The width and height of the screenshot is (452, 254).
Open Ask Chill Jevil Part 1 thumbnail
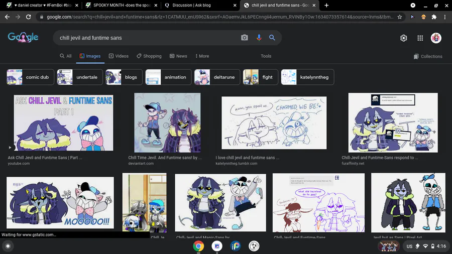click(x=63, y=123)
